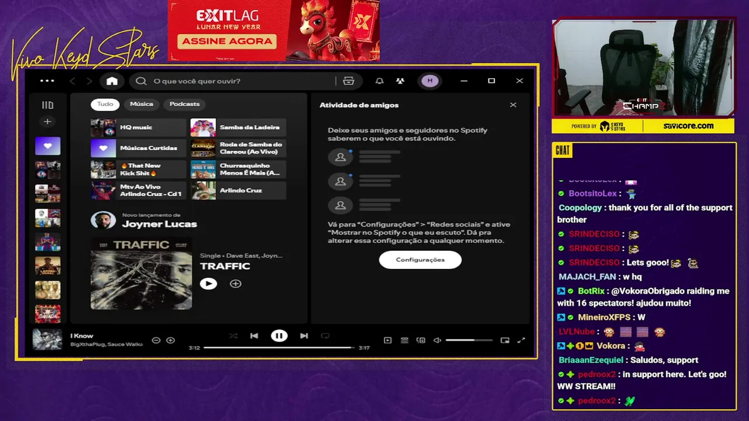
Task: Click username "BotRix" in chat
Action: coord(591,291)
